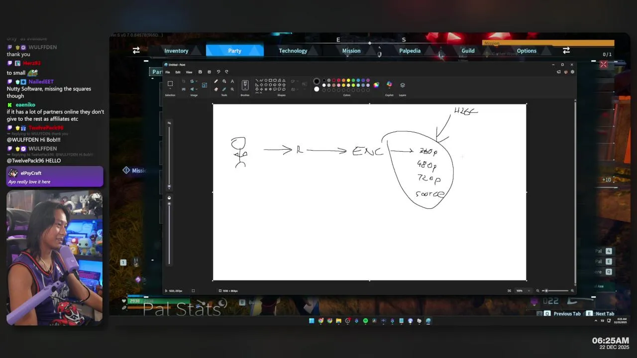Click the Redo arrow in Paint

226,72
